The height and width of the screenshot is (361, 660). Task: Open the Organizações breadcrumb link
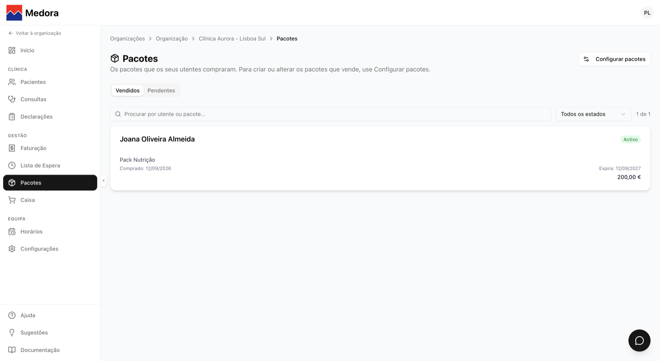(127, 38)
